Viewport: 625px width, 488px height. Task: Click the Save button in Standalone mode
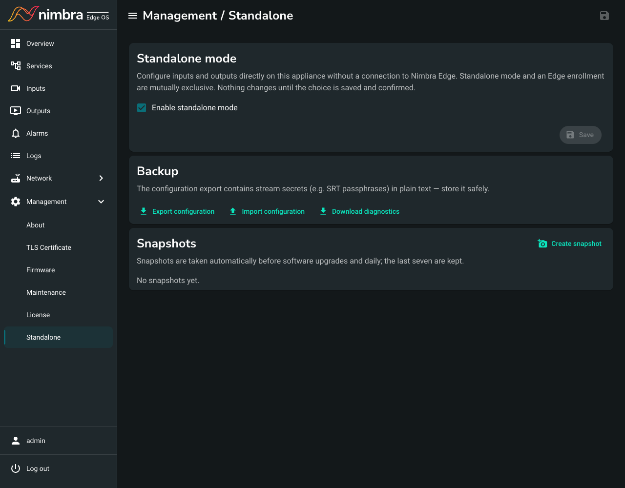tap(580, 135)
